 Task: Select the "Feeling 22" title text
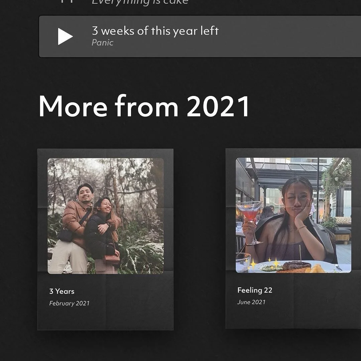point(255,290)
